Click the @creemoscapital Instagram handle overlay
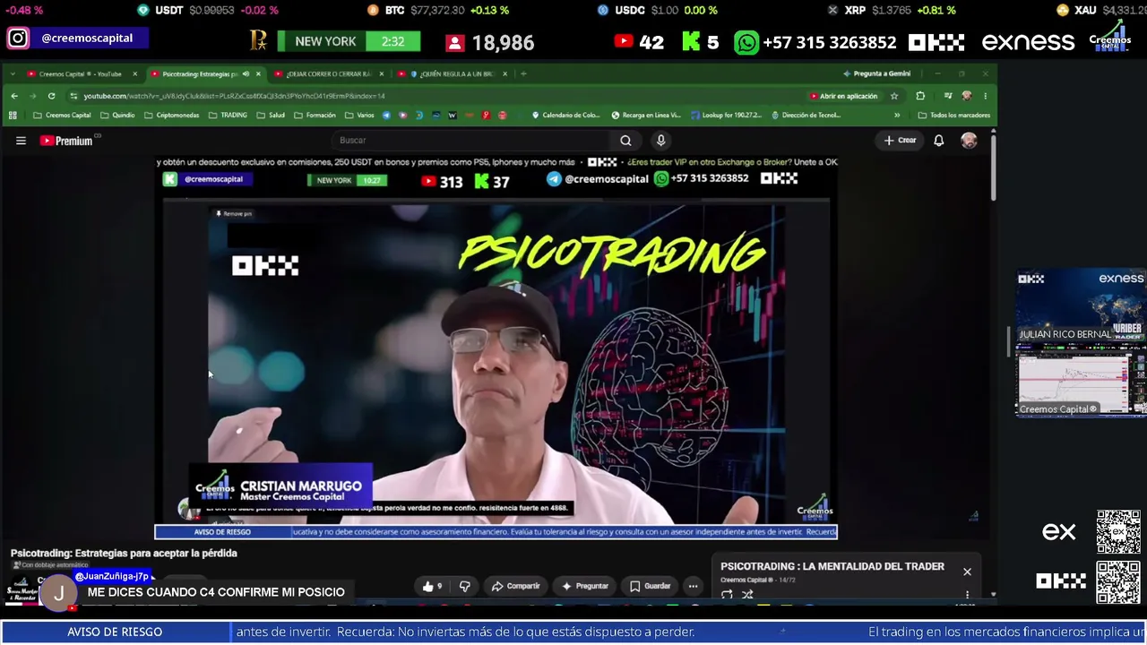The height and width of the screenshot is (645, 1147). click(x=87, y=39)
